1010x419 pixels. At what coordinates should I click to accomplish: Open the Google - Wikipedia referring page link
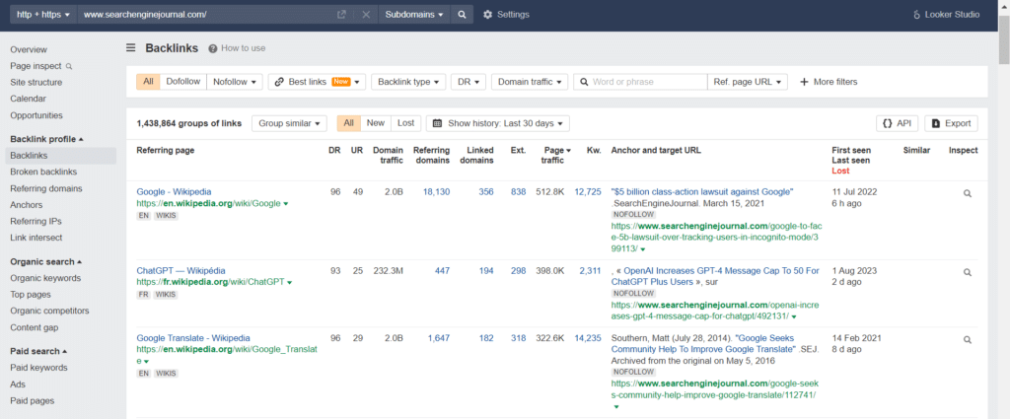tap(174, 192)
